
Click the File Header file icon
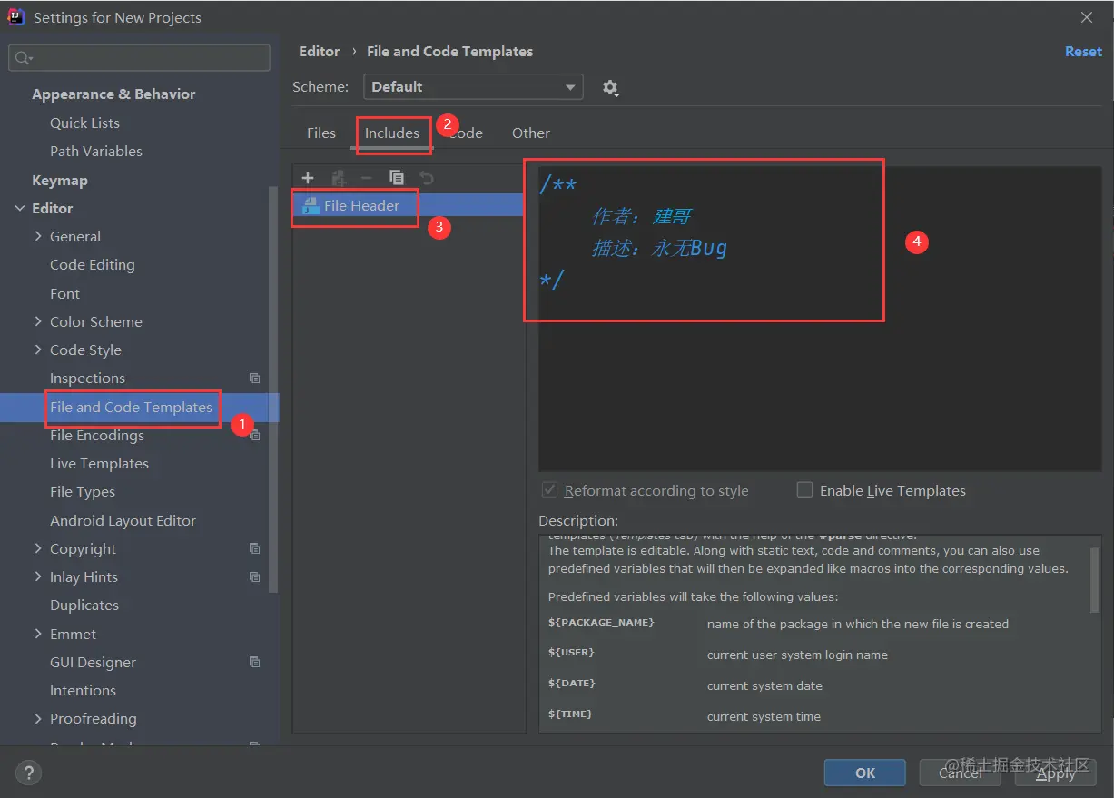pos(311,205)
